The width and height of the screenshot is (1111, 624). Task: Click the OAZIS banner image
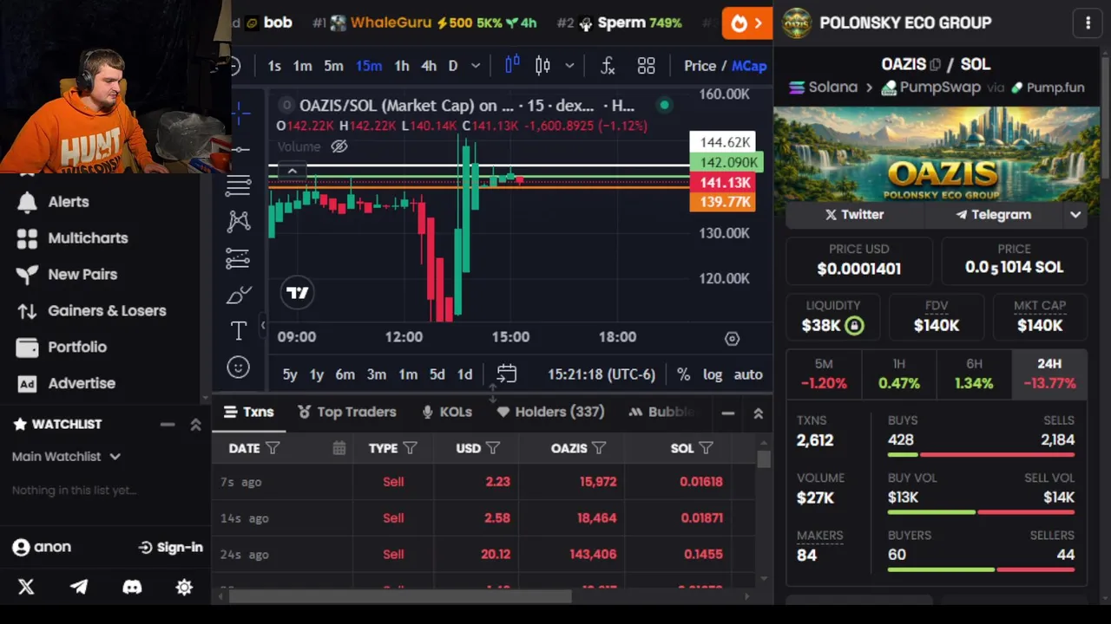[936, 154]
